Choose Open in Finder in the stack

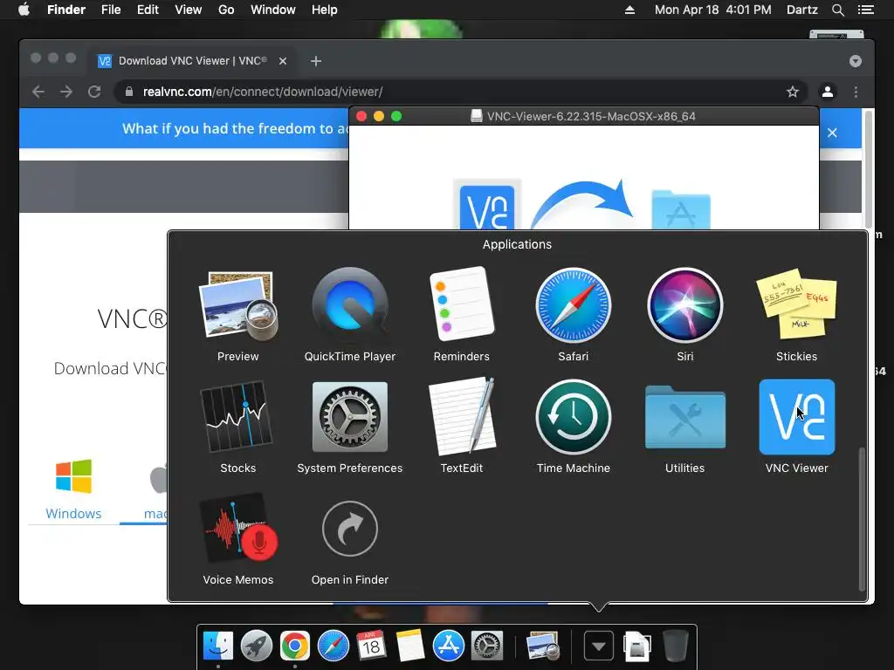pyautogui.click(x=349, y=528)
